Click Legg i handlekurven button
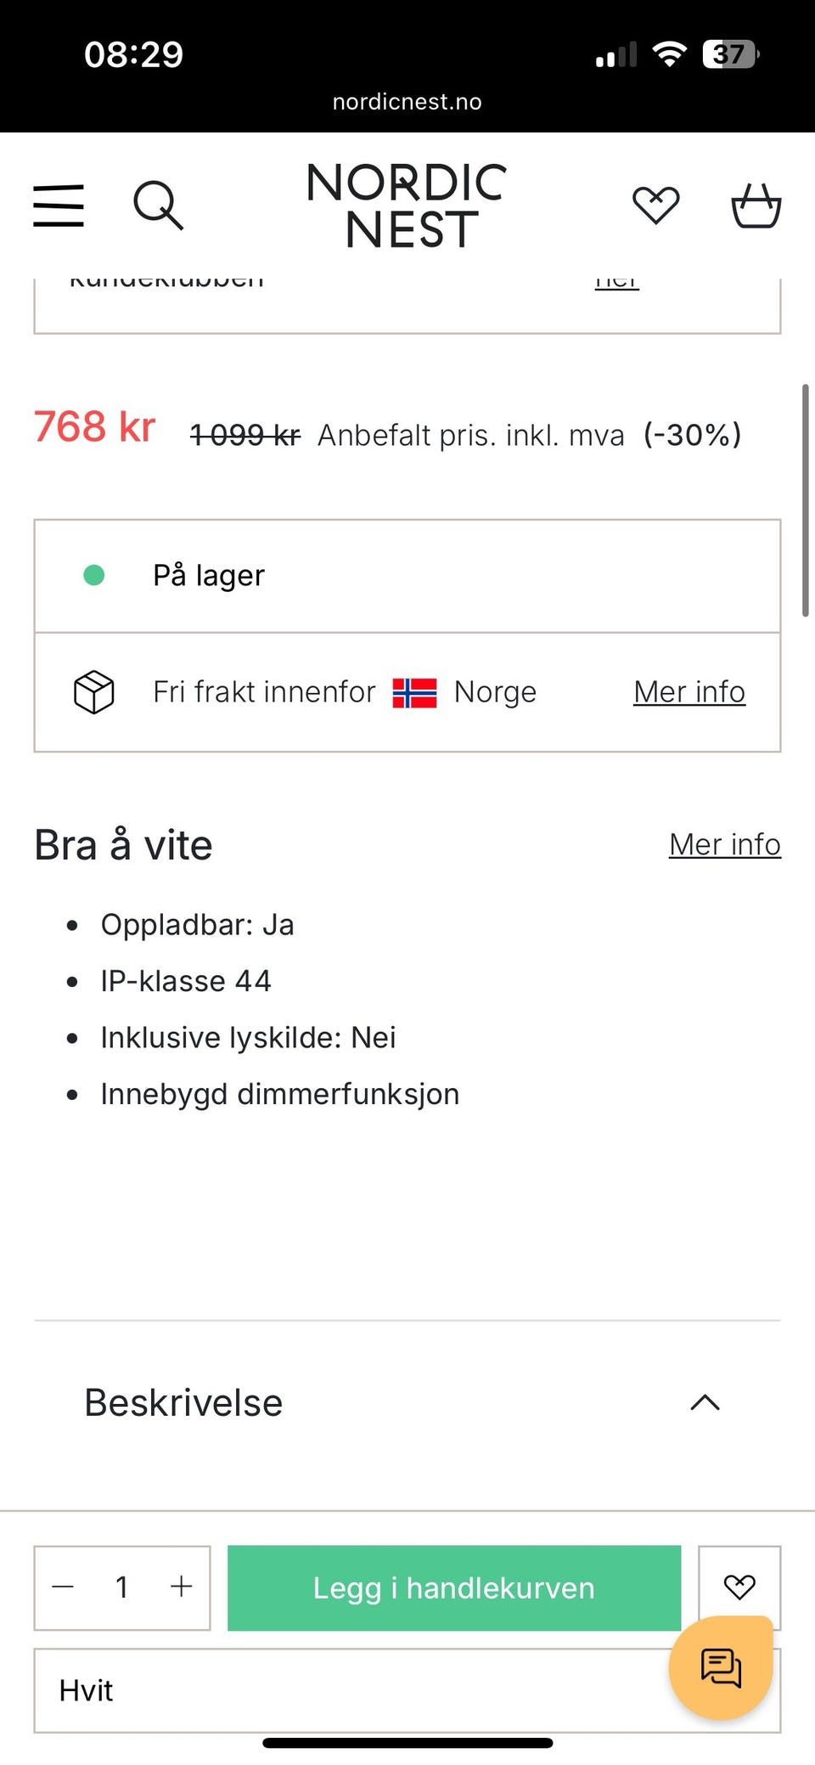The image size is (815, 1765). [453, 1587]
